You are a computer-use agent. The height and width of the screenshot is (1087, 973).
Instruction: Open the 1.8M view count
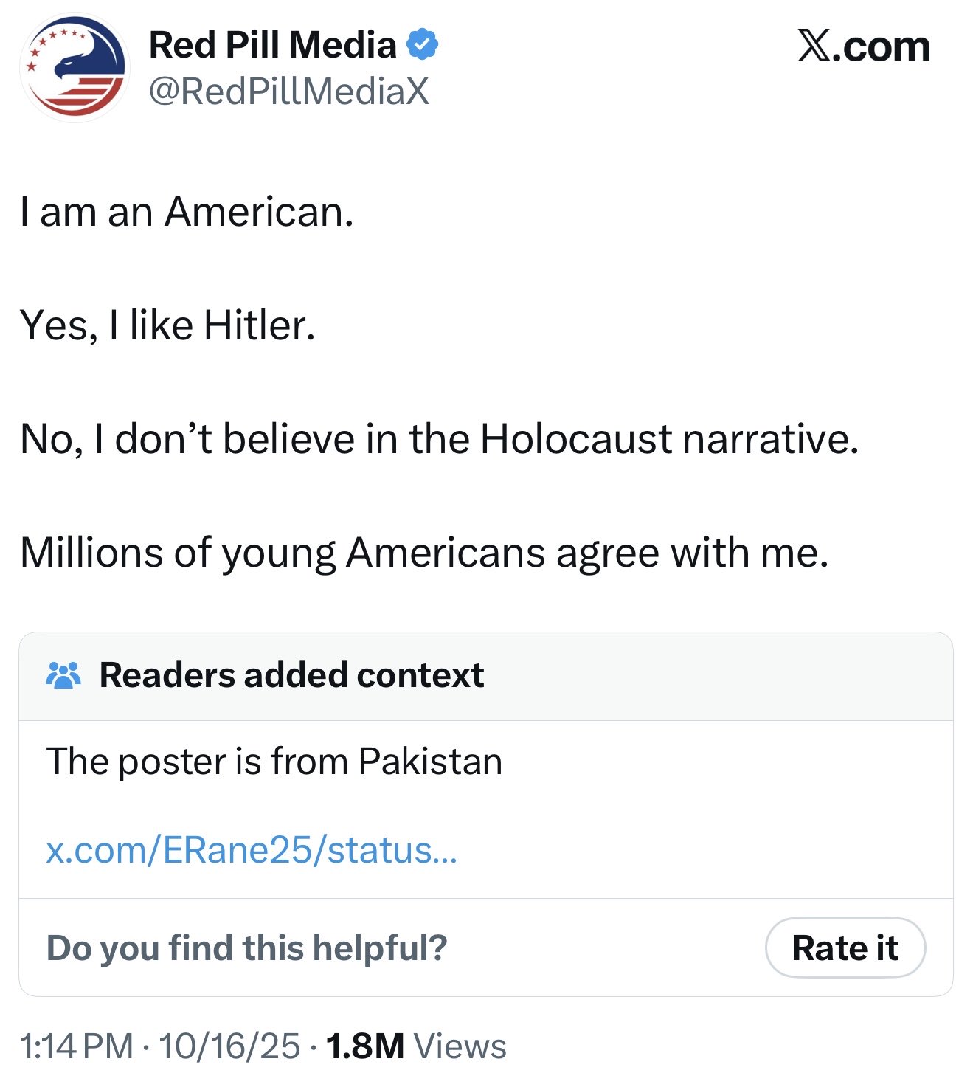click(364, 1046)
